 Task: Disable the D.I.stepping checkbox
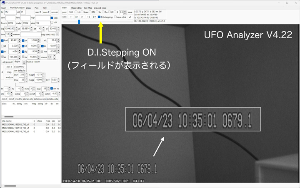click(x=99, y=17)
